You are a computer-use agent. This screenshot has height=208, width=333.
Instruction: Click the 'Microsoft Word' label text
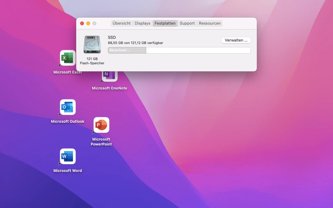[x=68, y=171]
